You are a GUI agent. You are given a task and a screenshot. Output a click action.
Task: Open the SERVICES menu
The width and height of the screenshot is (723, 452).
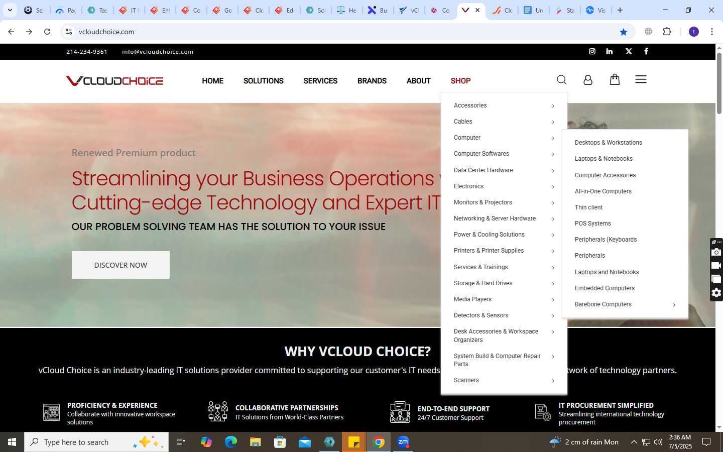(x=320, y=81)
